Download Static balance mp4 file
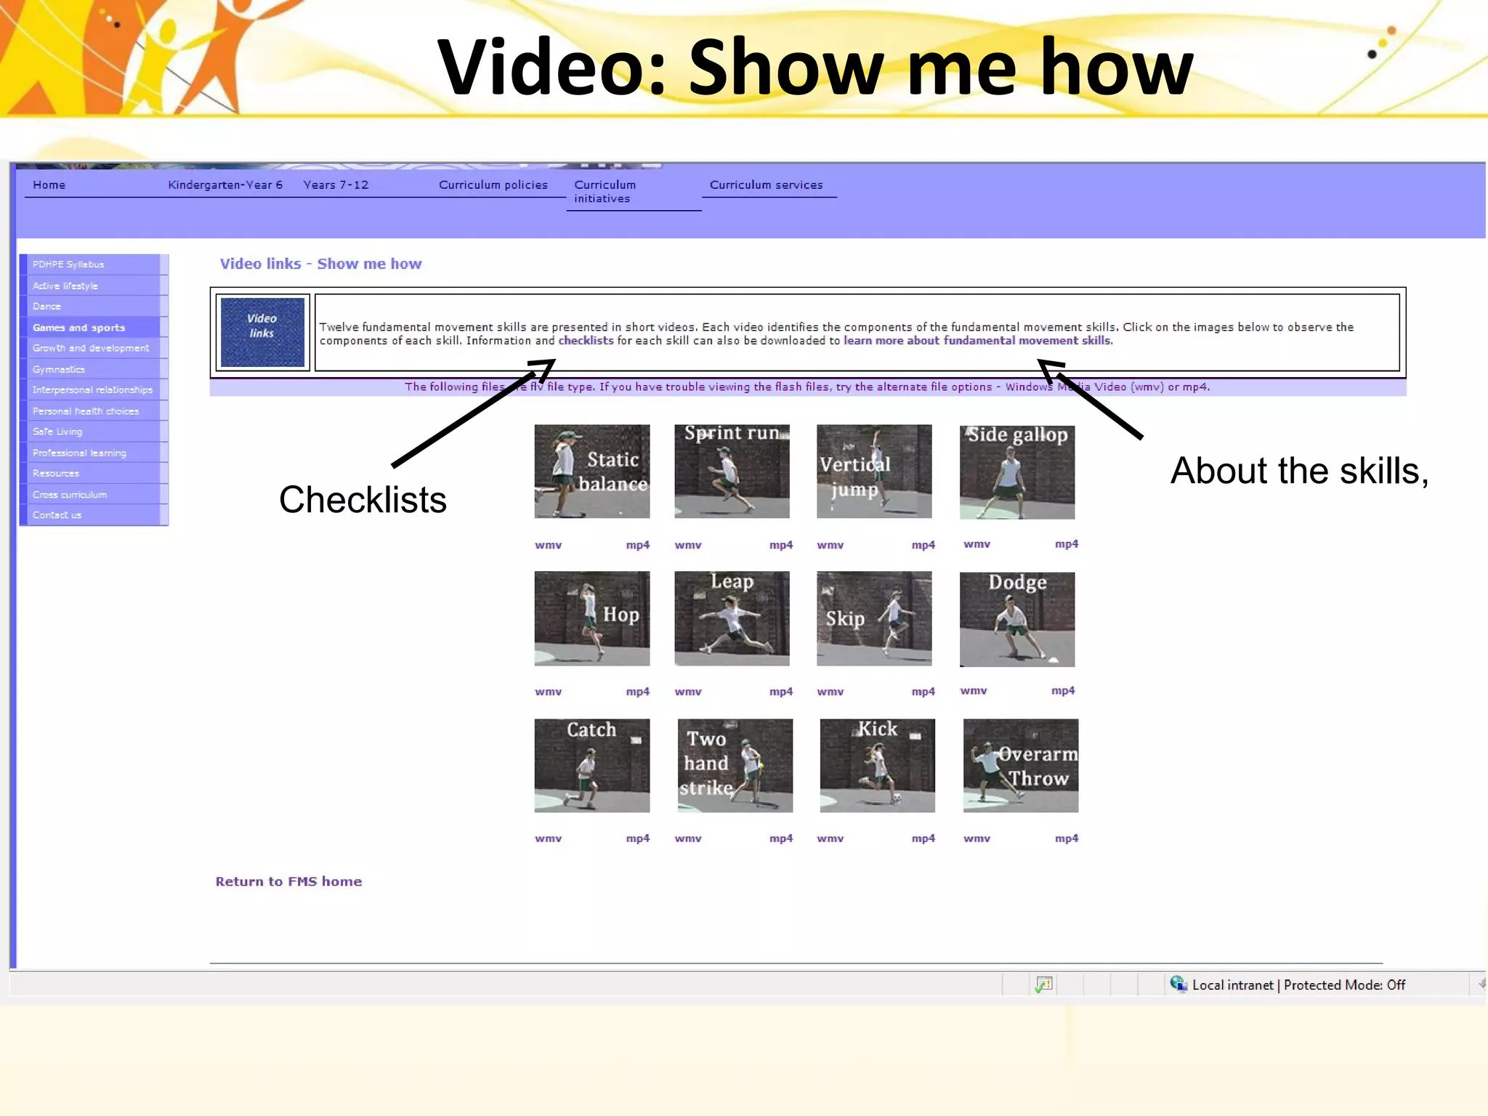1488x1116 pixels. coord(638,545)
